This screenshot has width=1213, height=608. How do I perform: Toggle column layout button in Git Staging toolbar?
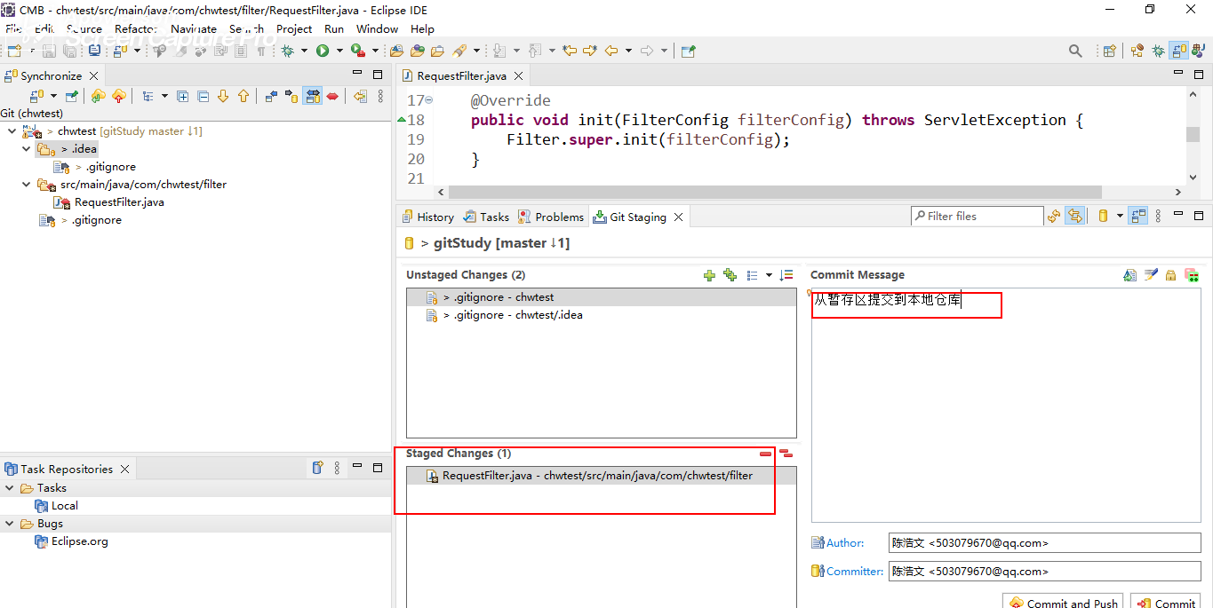[x=1138, y=216]
